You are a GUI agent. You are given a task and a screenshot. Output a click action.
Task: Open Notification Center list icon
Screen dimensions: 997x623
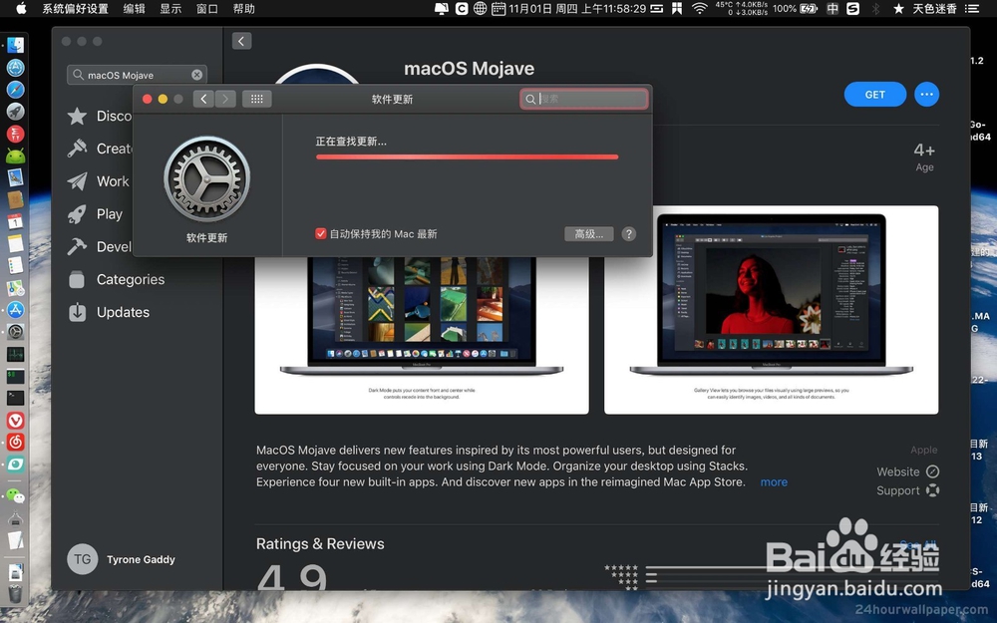(972, 8)
